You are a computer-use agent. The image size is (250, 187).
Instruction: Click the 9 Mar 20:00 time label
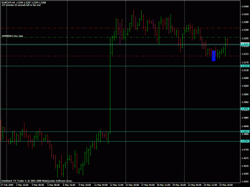[85, 185]
